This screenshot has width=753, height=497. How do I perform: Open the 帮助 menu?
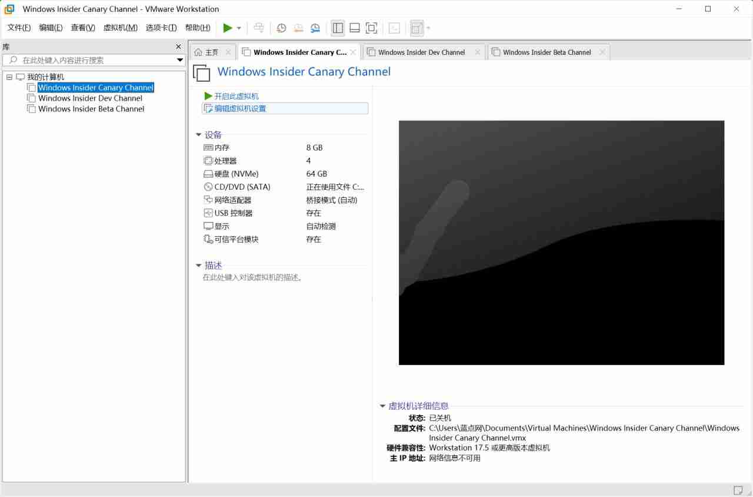point(198,27)
